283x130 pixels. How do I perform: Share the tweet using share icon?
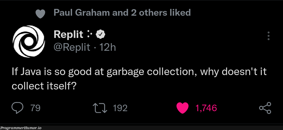(265, 108)
